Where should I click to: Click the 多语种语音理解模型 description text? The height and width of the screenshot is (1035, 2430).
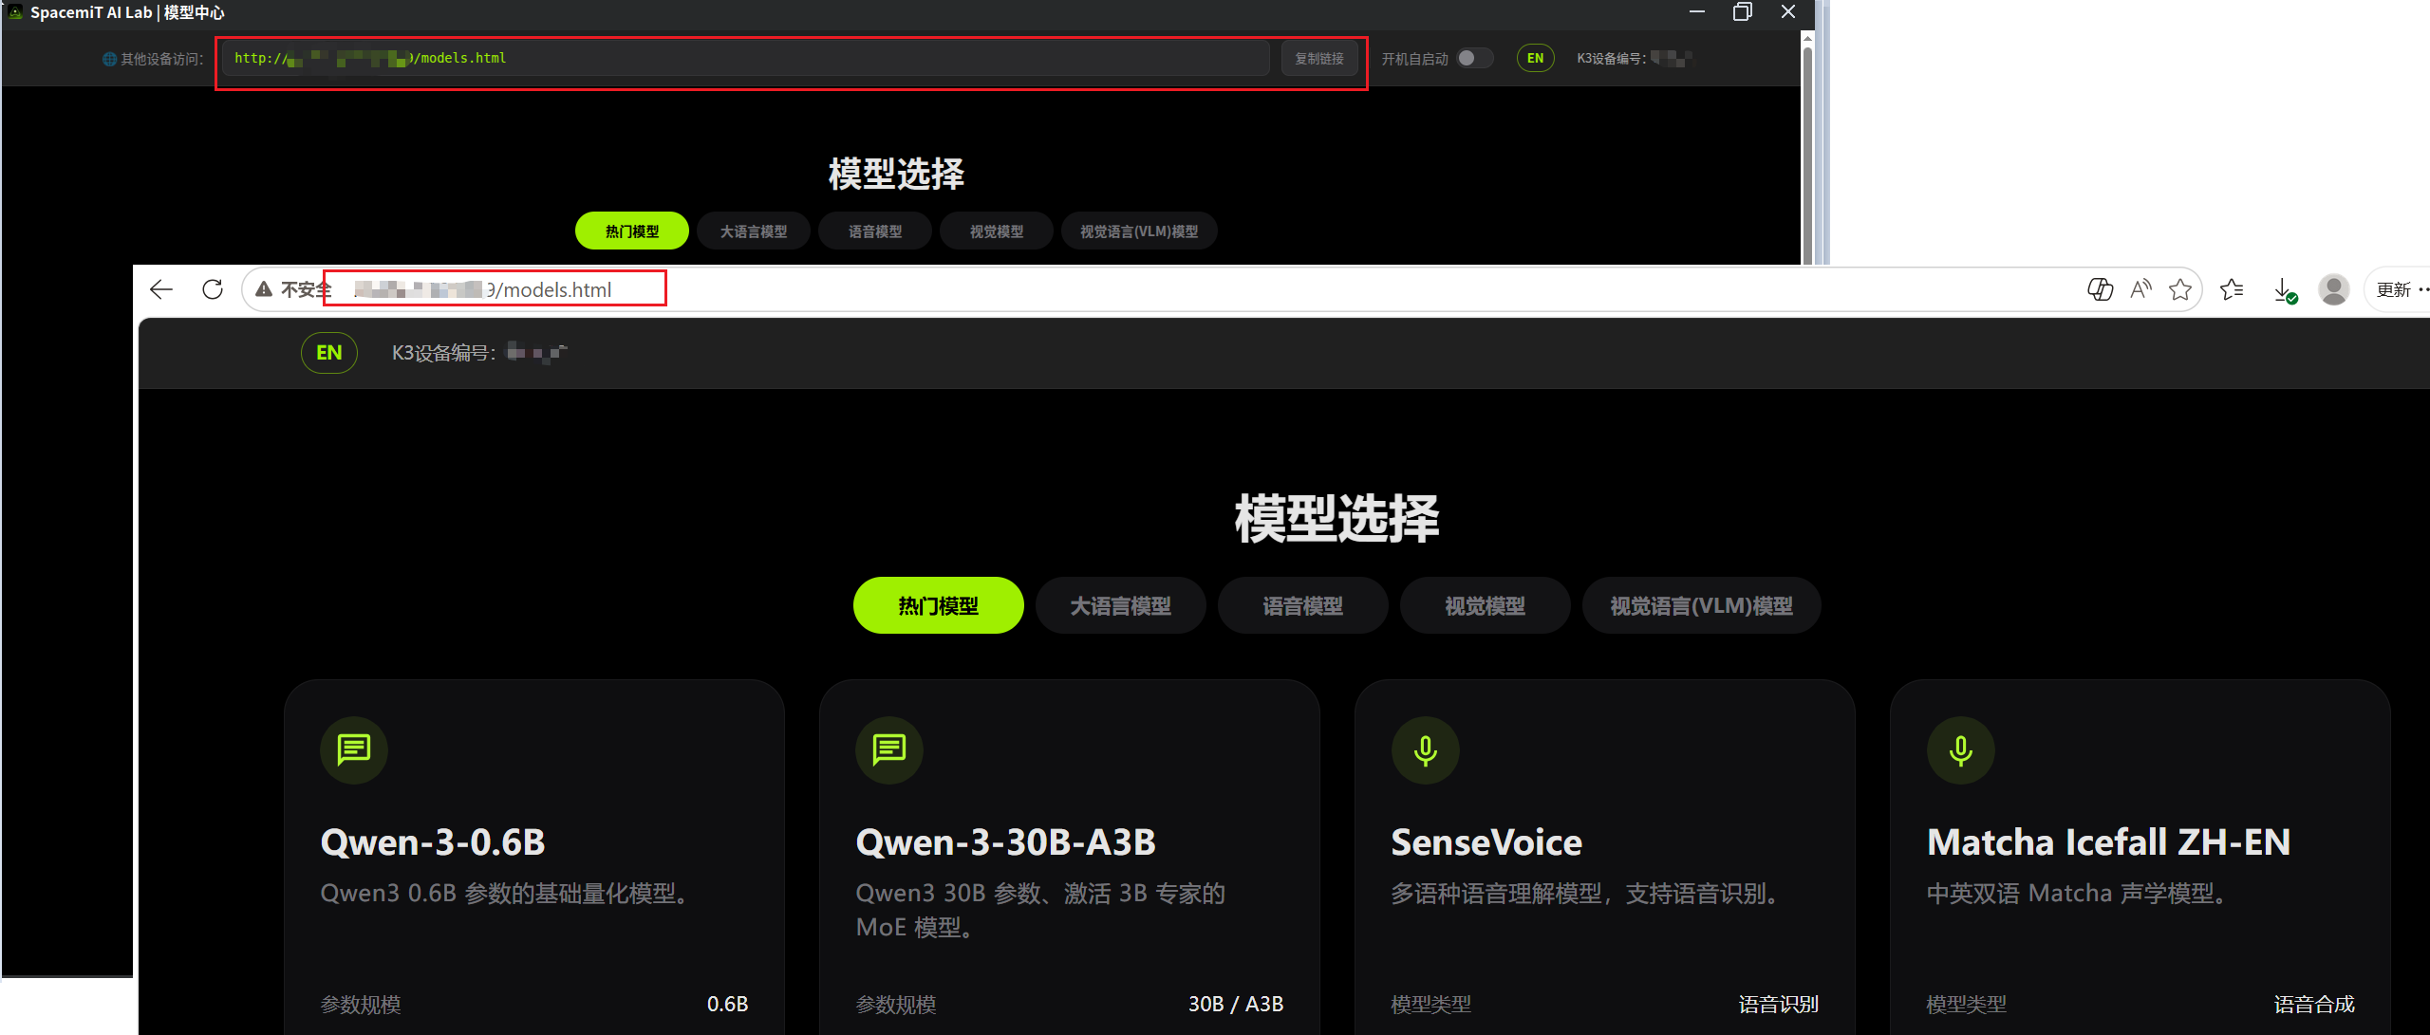(x=1584, y=893)
